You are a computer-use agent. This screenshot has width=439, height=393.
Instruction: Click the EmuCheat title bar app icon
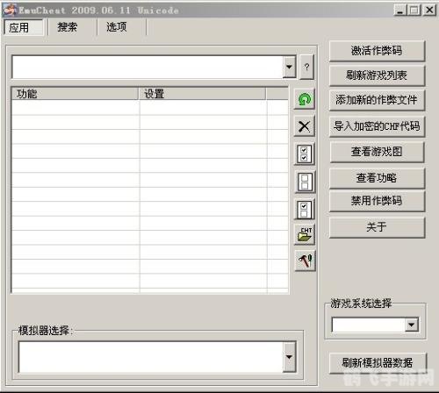tap(9, 10)
